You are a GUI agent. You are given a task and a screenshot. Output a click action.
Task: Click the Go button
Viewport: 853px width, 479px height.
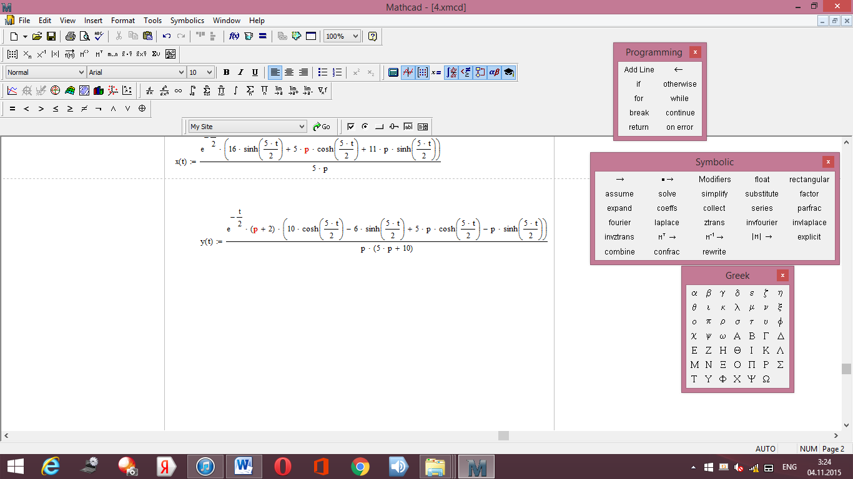322,127
